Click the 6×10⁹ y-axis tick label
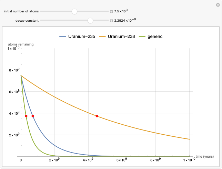Viewport: 222px width, 169px height. (x=14, y=91)
